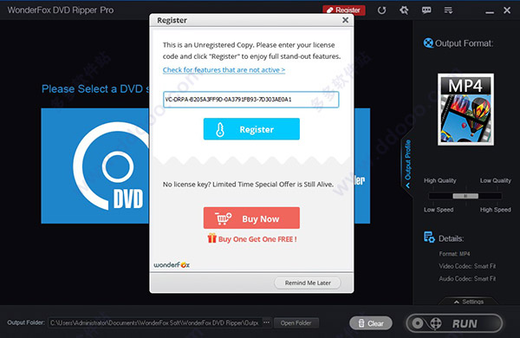Click the RUN button

(x=454, y=323)
